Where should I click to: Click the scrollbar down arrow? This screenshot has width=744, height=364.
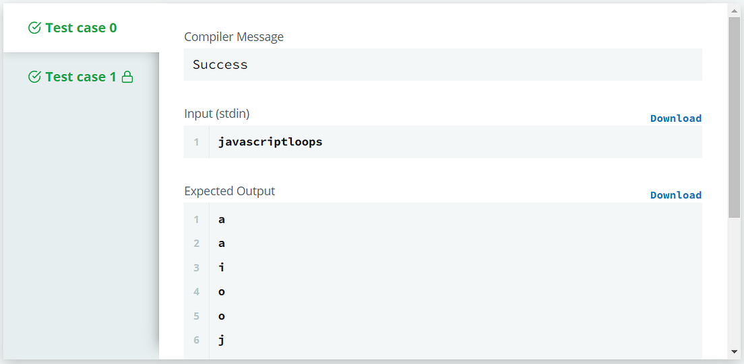(x=735, y=352)
